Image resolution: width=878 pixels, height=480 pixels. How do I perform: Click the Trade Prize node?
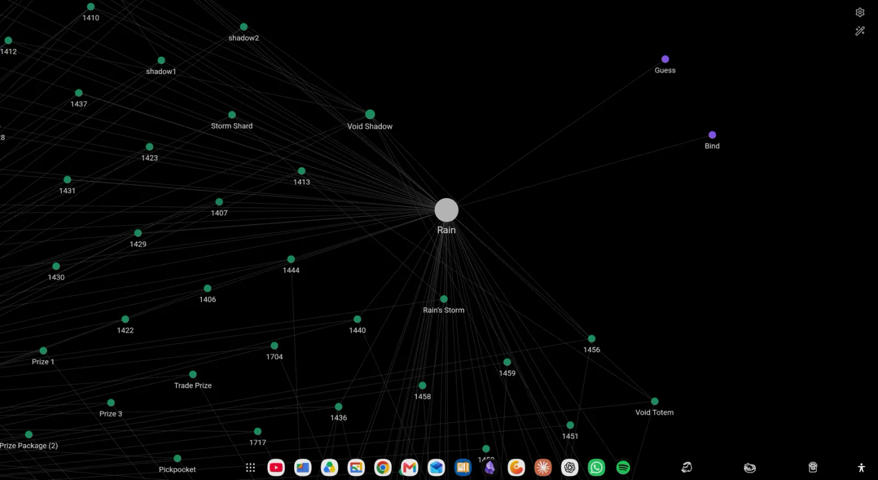coord(193,375)
